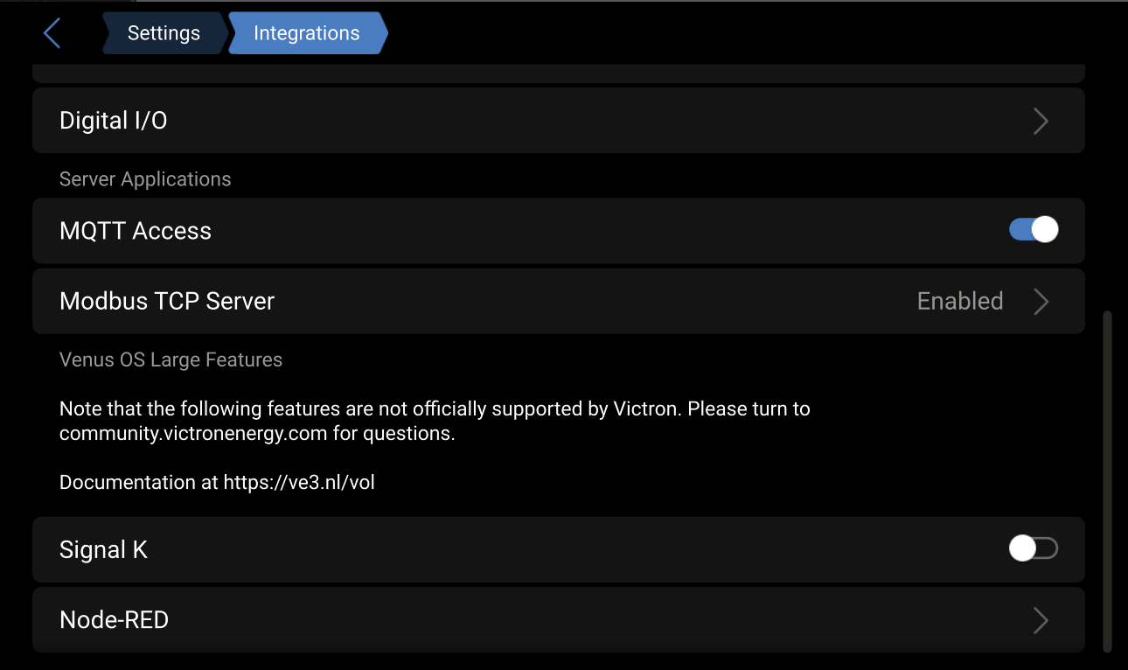
Task: Click the Digital I/O chevron arrow
Action: point(1041,121)
